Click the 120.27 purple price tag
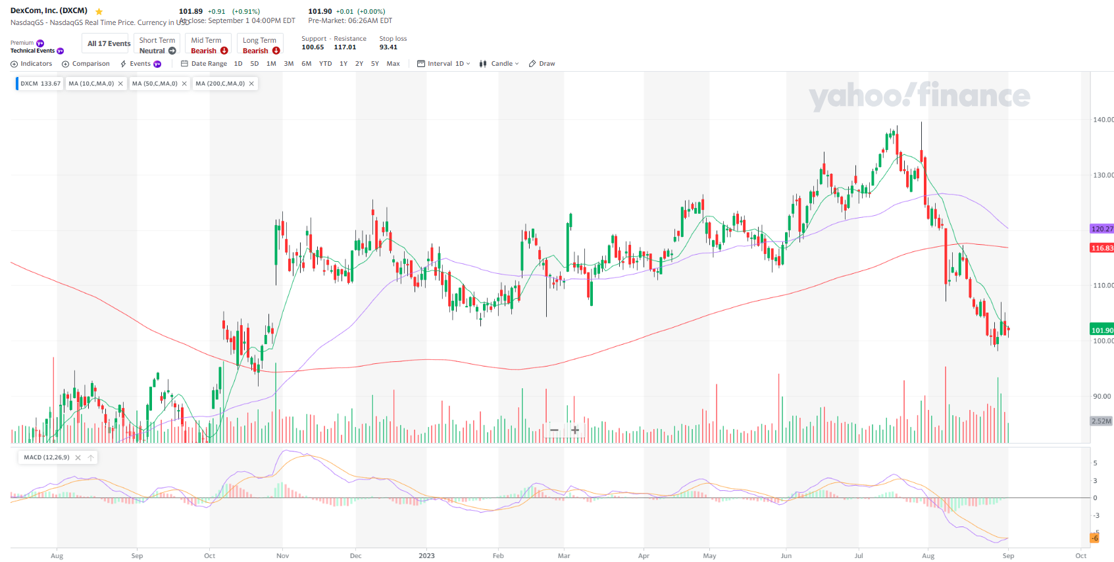This screenshot has height=562, width=1114. click(1102, 229)
